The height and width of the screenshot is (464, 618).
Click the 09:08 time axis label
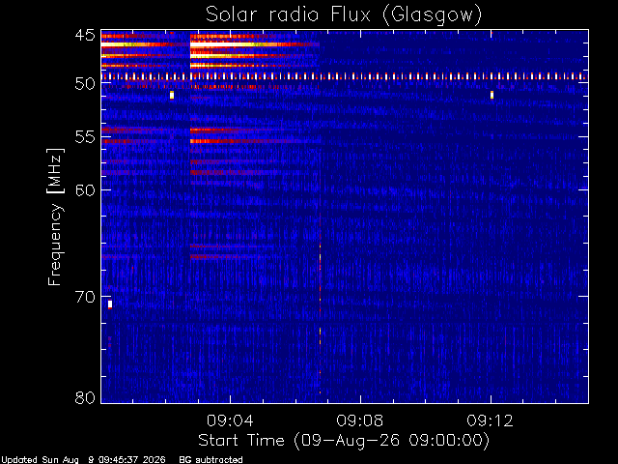(x=360, y=420)
